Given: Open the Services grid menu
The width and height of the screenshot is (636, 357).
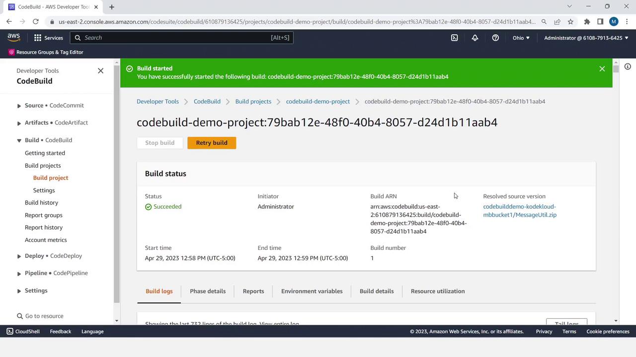Looking at the screenshot, I should point(48,38).
